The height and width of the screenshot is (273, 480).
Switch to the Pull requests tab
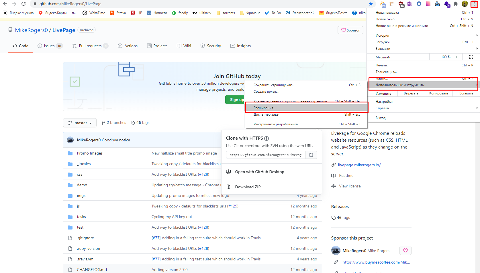[90, 46]
